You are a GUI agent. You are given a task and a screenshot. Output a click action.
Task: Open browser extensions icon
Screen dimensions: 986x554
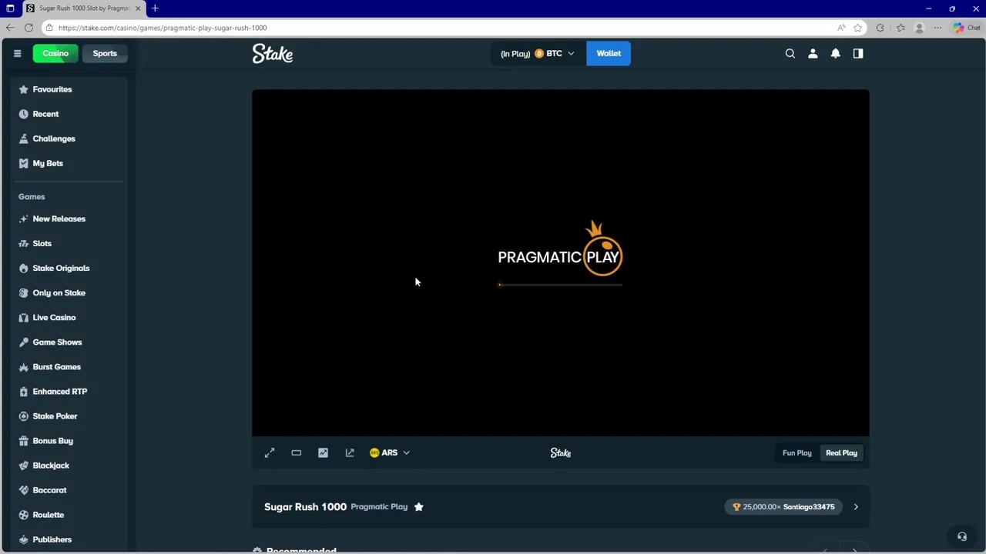880,28
